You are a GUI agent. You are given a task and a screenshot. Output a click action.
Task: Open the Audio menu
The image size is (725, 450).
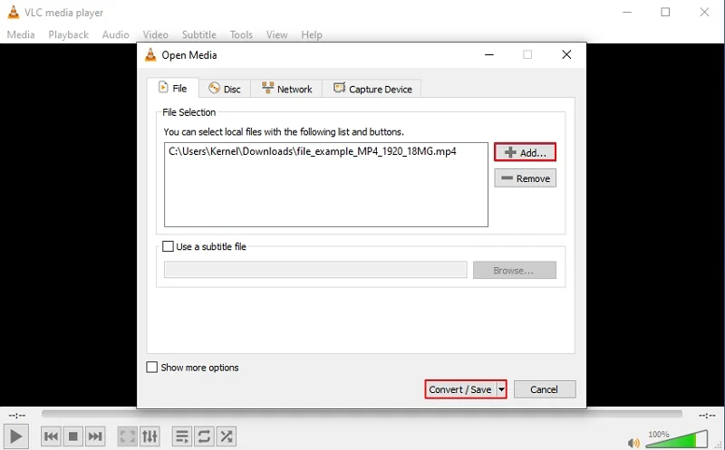pos(116,34)
